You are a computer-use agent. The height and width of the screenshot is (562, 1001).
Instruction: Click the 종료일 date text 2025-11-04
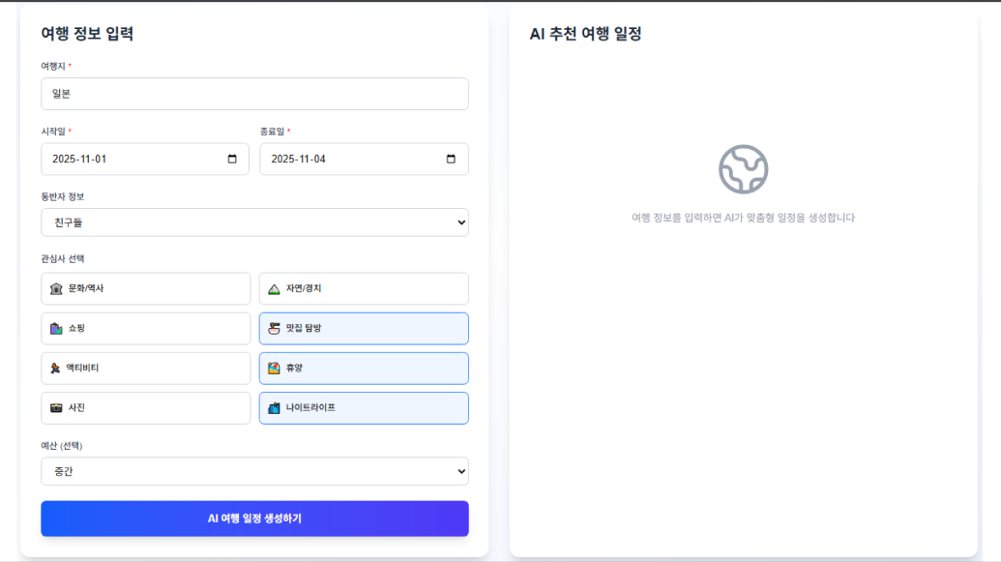point(298,160)
